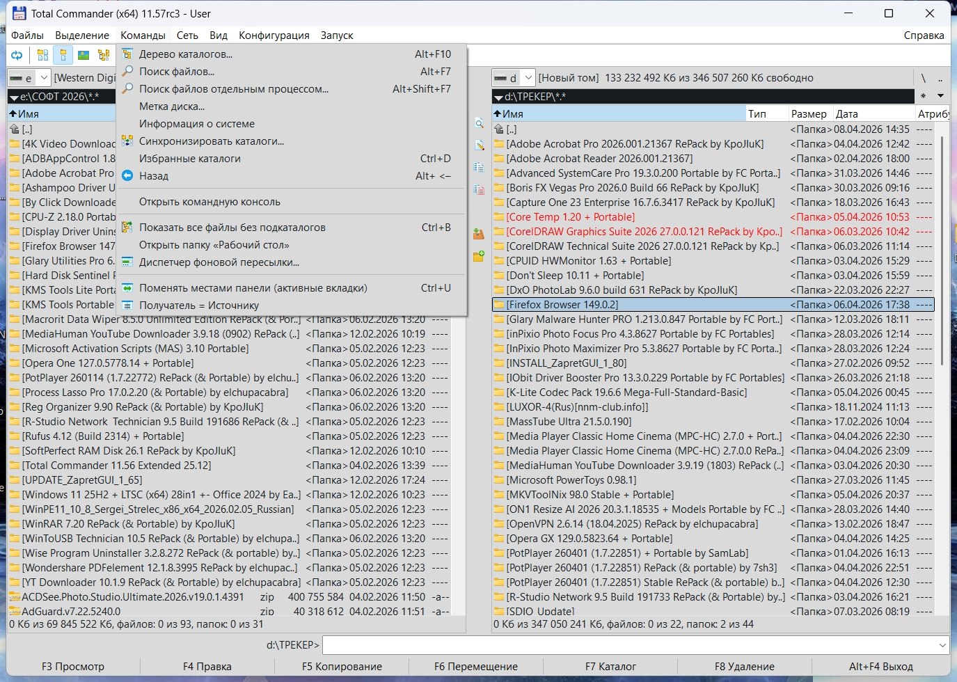Click the Alt+F4 Выход button
The image size is (957, 682).
881,667
